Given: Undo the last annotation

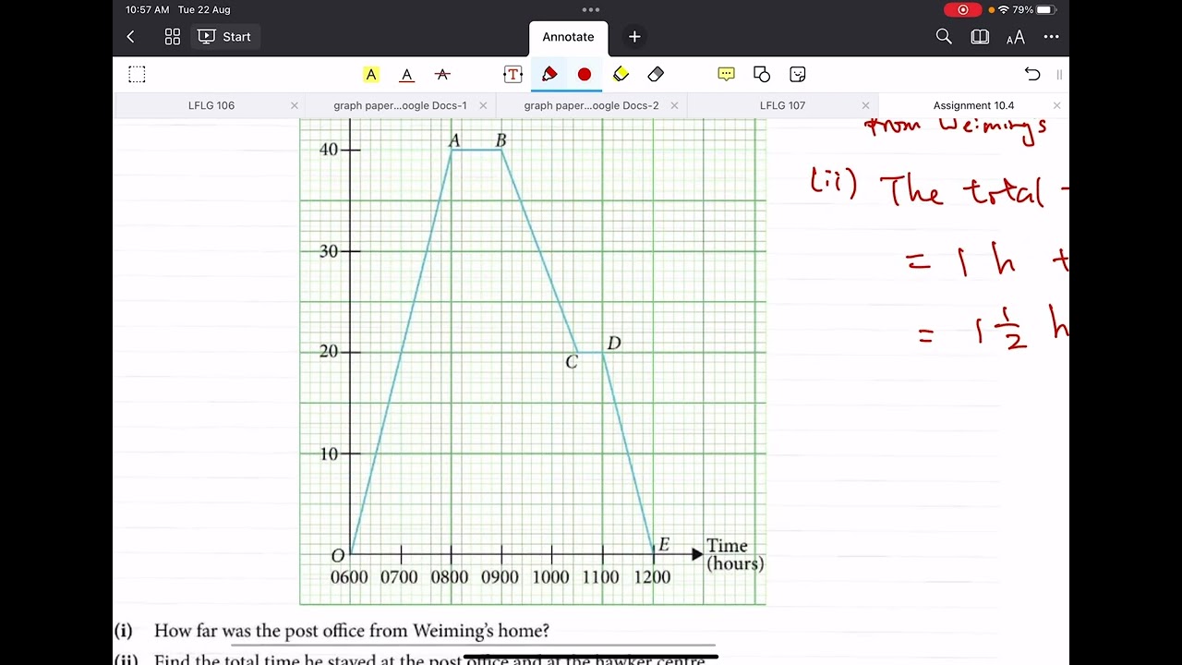Looking at the screenshot, I should point(1032,75).
